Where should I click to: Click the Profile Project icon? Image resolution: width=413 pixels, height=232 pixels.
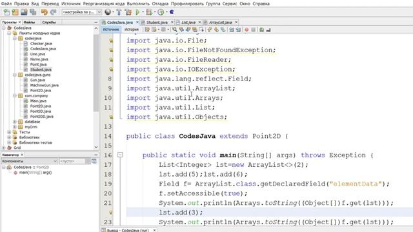161,12
